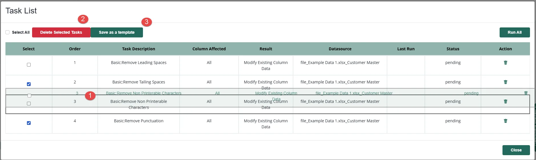Click the Basic:Remove Punctuation task description cell
The height and width of the screenshot is (160, 536).
tap(138, 121)
